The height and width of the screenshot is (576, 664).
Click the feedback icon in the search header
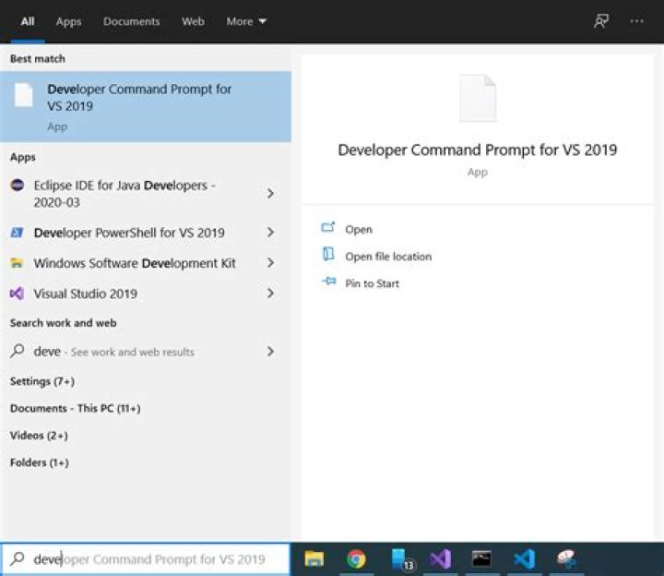click(601, 21)
